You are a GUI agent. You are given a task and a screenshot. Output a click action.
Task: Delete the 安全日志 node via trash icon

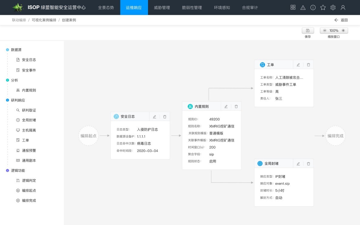tap(165, 117)
